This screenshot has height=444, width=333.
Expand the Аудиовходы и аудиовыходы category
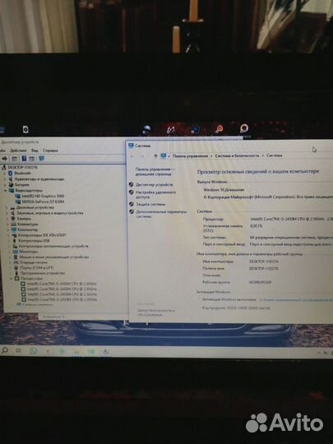(x=5, y=179)
